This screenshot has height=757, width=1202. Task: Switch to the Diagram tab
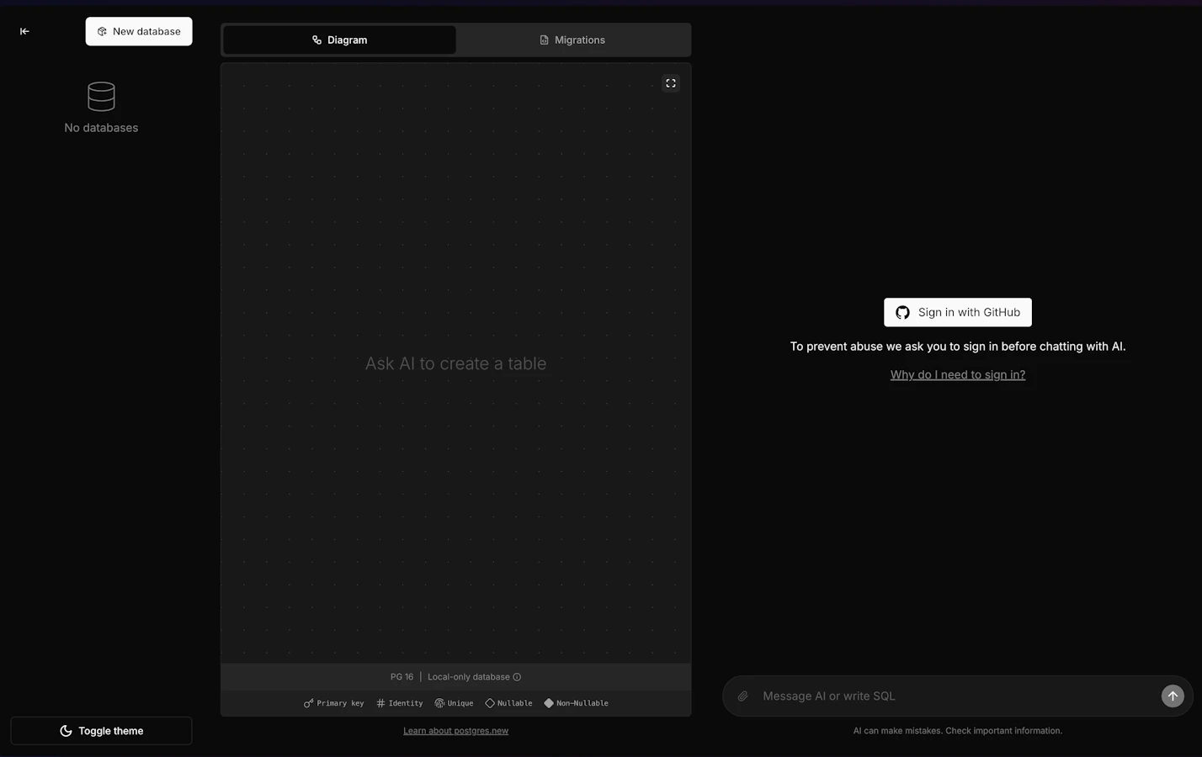click(x=339, y=40)
